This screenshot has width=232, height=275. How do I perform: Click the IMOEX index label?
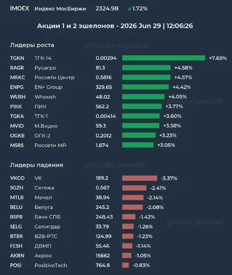coord(20,9)
